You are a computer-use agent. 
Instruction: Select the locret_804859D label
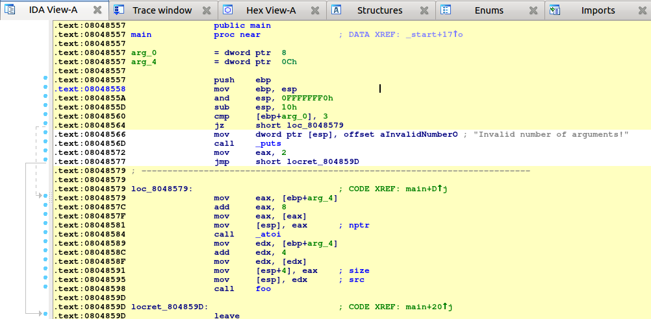click(x=170, y=307)
